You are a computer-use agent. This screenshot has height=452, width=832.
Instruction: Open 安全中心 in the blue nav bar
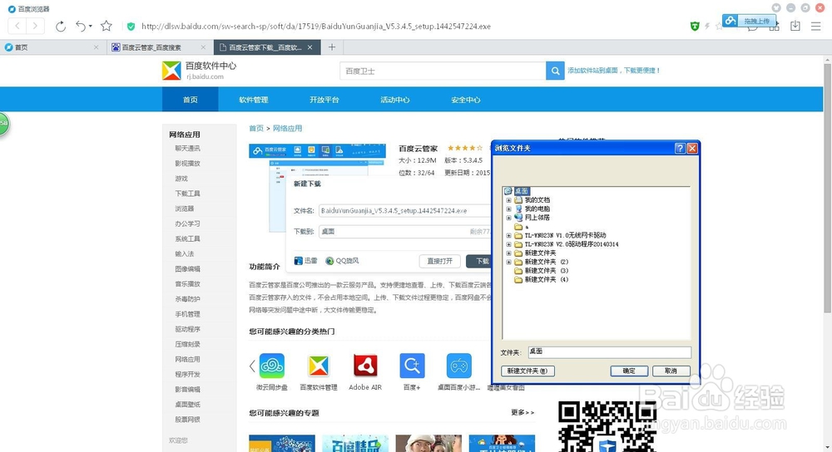click(x=465, y=100)
